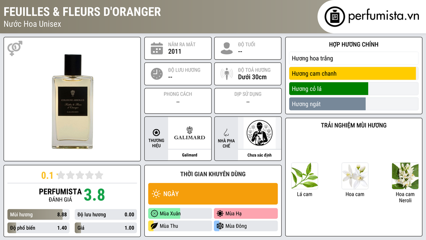Click the gray Hương ngát accord bar
Viewport: 426px width, 240px height.
[354, 104]
